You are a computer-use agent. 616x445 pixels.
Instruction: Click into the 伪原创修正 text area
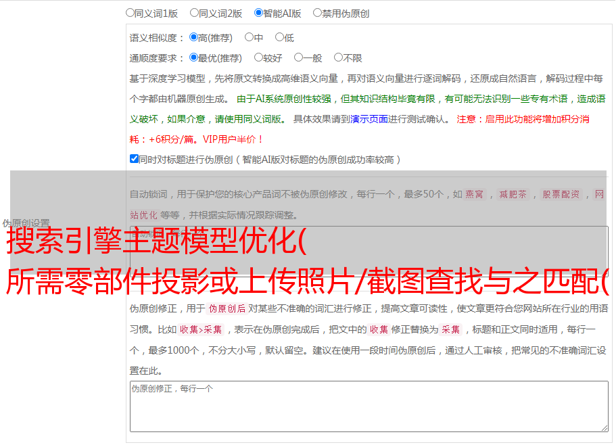click(x=369, y=406)
